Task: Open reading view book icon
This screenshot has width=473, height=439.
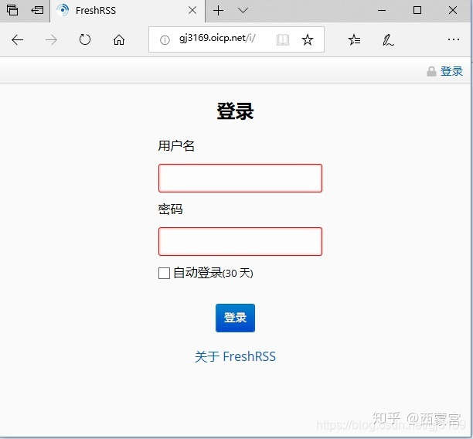Action: click(x=283, y=40)
